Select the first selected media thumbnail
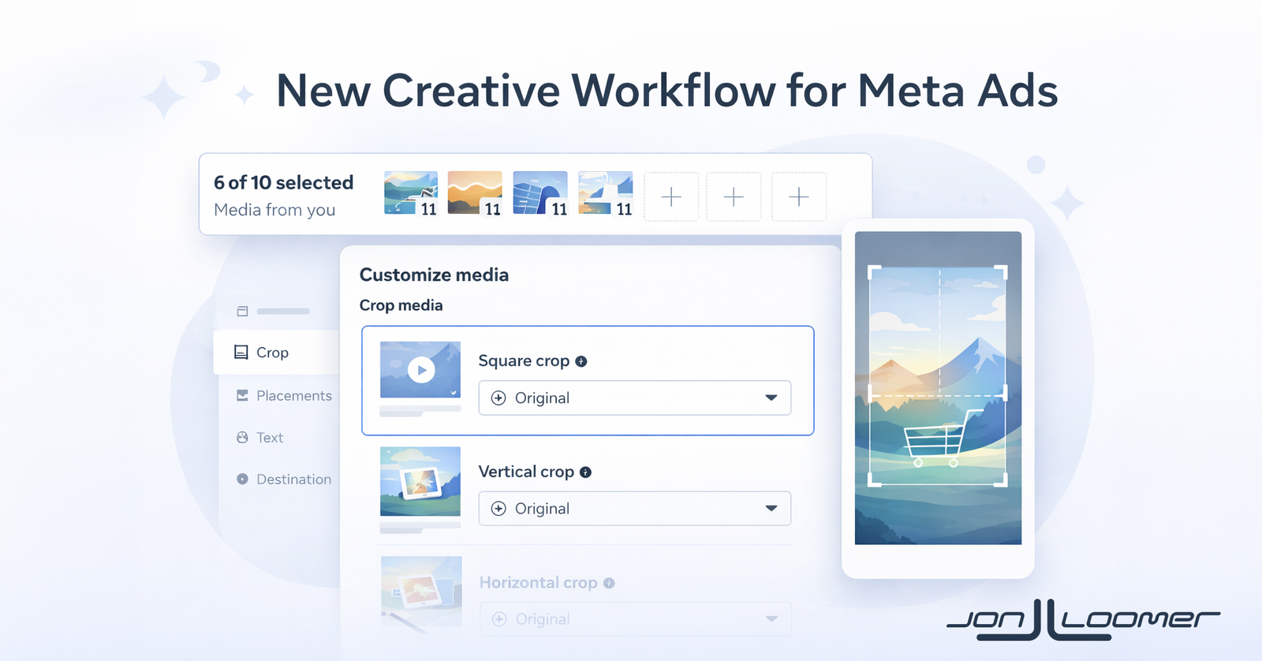 click(411, 193)
